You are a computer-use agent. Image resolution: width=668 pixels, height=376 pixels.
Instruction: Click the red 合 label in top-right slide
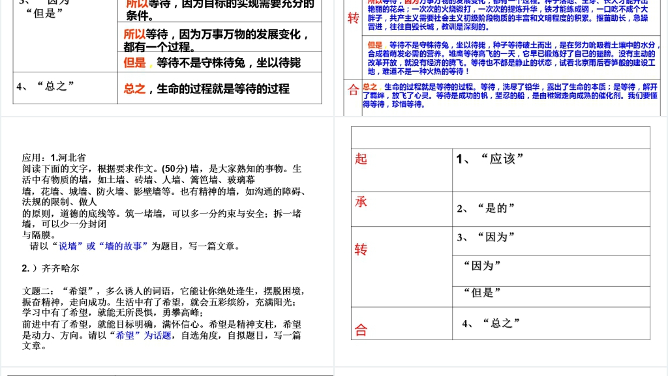pyautogui.click(x=354, y=89)
